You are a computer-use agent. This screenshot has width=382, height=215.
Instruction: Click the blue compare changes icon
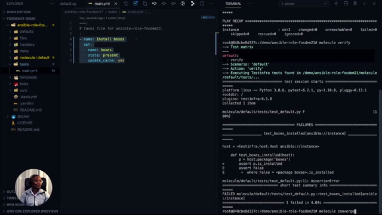pyautogui.click(x=135, y=4)
